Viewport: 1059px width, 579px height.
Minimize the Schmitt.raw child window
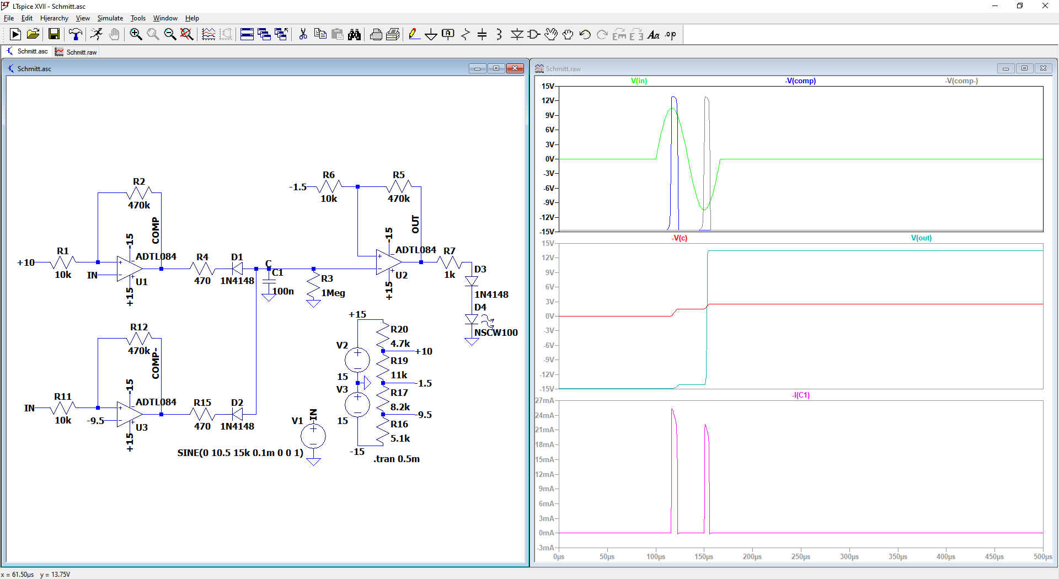click(x=1005, y=68)
